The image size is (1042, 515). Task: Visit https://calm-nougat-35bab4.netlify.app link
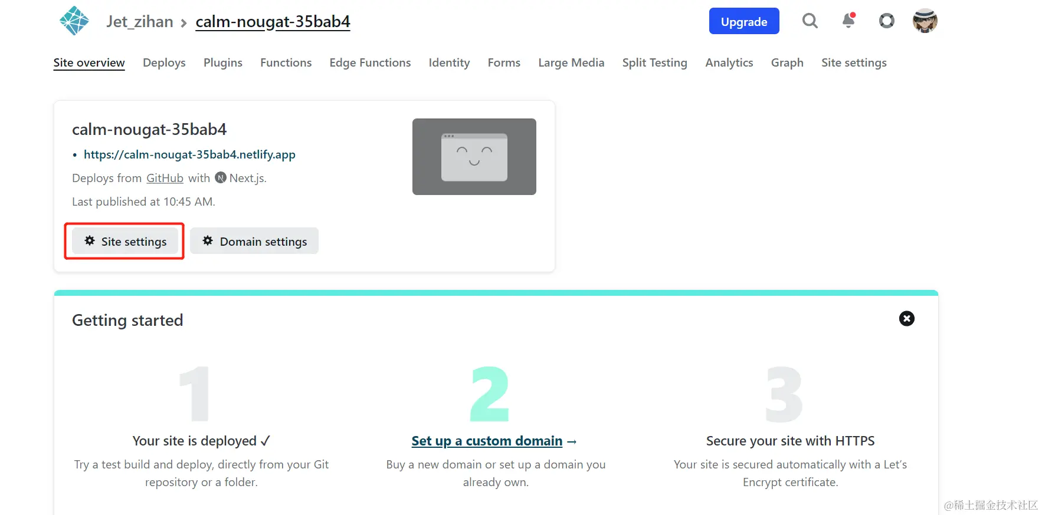tap(189, 154)
